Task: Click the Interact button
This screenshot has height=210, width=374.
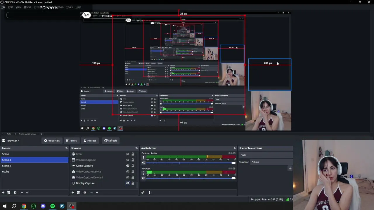Action: (90, 141)
